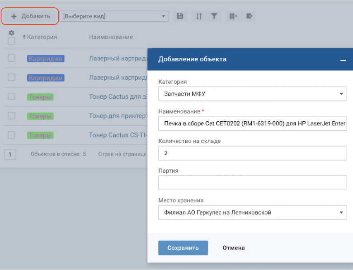
Task: Expand the Категория dropdown showing Запчасти МФУ
Action: (252, 94)
